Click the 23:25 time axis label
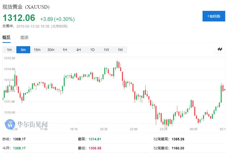The height and width of the screenshot is (159, 230). (x=163, y=129)
